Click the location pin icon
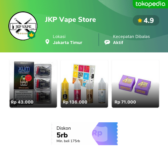This screenshot has width=168, height=168. click(x=47, y=42)
